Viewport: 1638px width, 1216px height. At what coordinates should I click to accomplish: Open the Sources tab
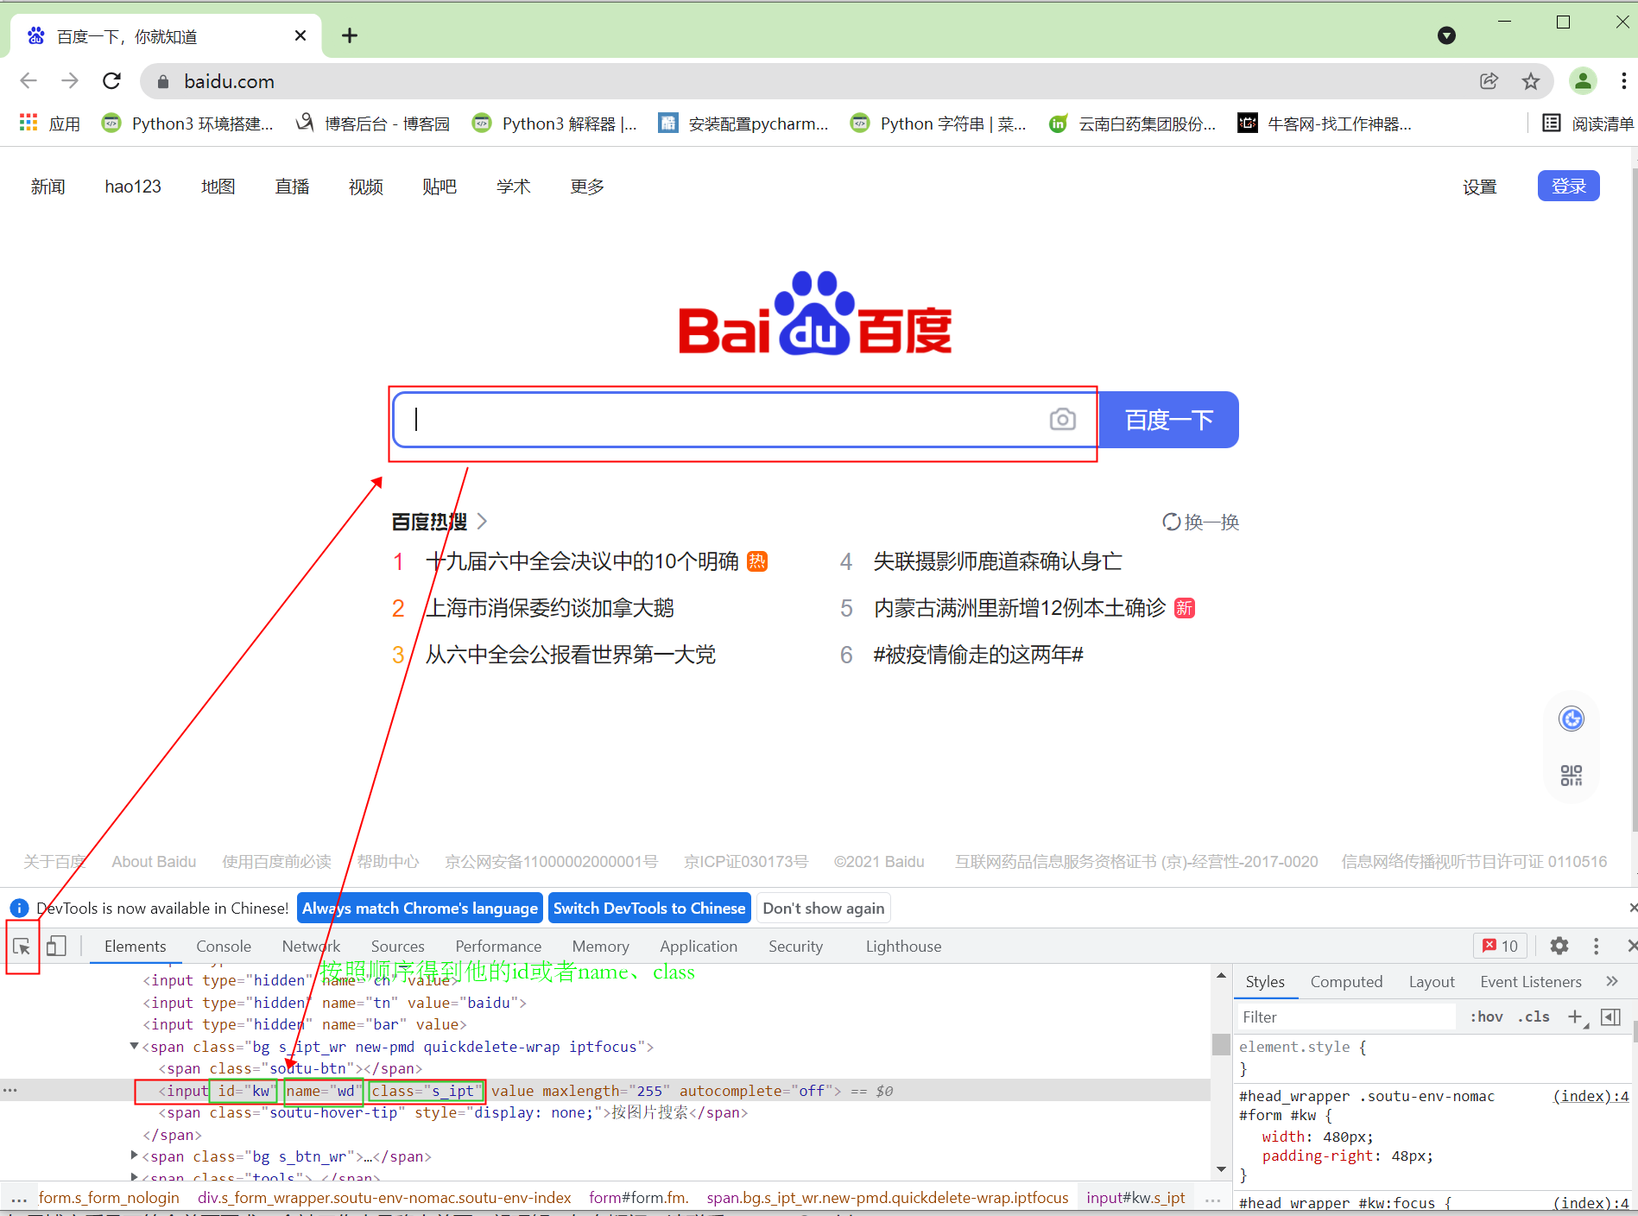coord(398,947)
